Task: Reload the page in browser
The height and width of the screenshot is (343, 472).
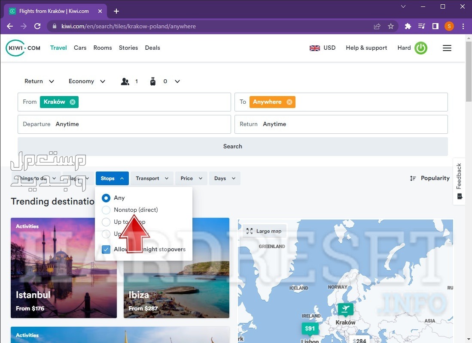Action: pos(37,26)
